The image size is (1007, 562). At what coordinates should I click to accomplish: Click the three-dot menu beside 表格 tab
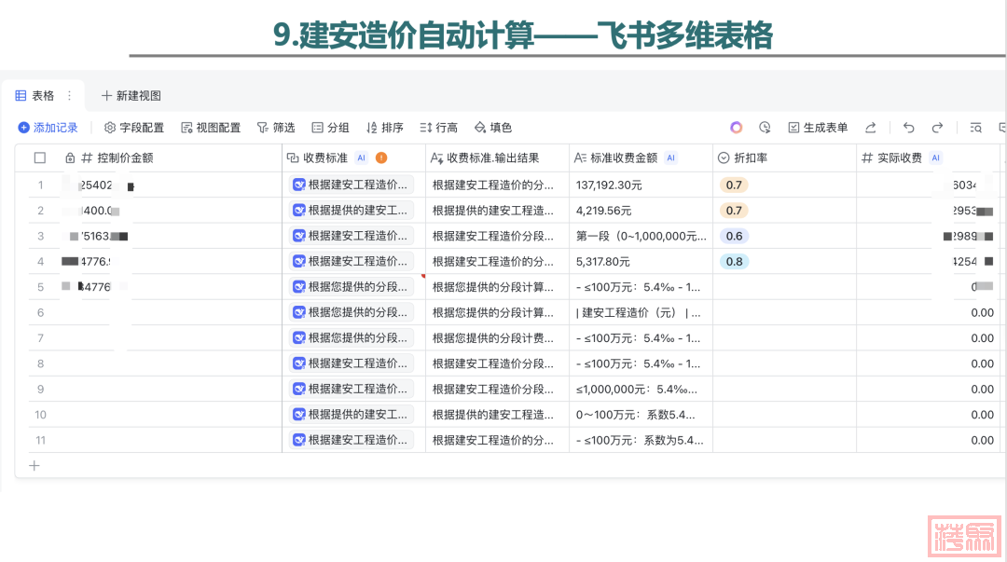click(69, 95)
